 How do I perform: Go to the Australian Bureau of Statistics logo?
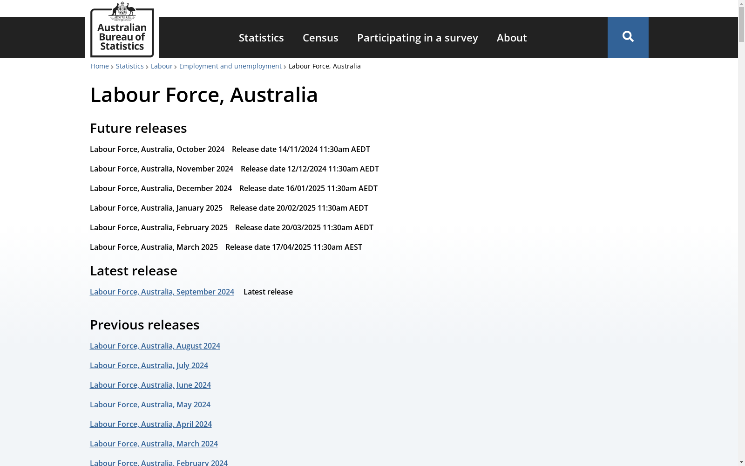point(122,29)
